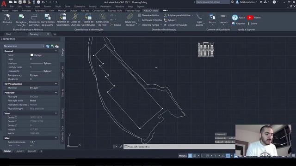Click Toggle PICKADD icon in Properties palette
Screen dimensions: 296x166
pyautogui.click(x=48, y=46)
